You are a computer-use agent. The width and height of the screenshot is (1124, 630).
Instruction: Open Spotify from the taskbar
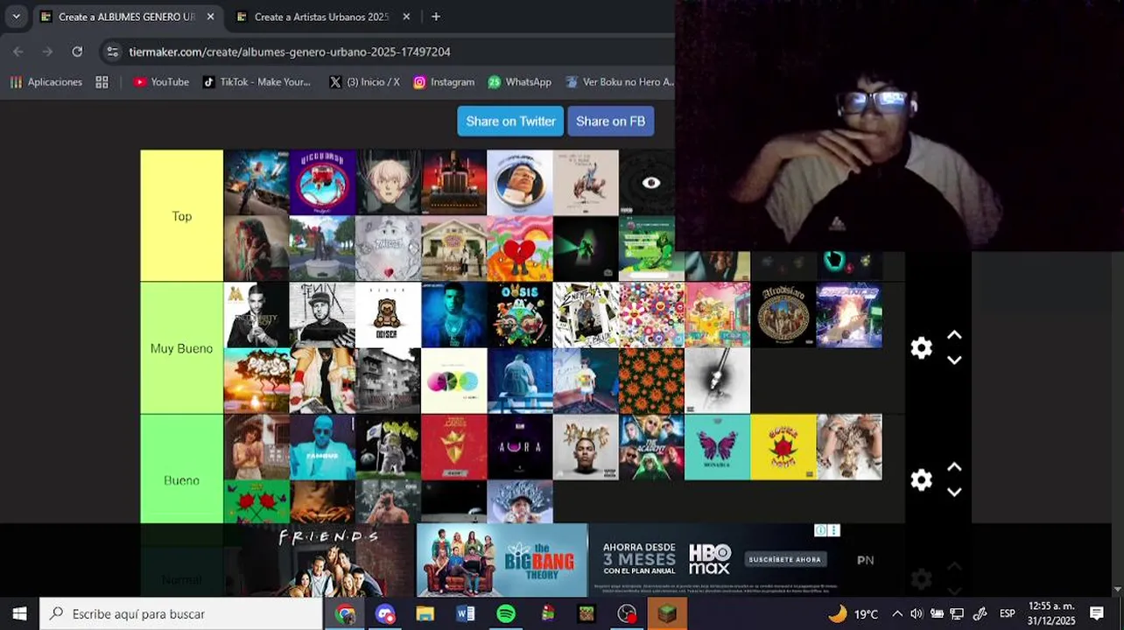point(506,613)
